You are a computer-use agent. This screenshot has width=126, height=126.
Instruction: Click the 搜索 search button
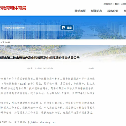click(67, 28)
